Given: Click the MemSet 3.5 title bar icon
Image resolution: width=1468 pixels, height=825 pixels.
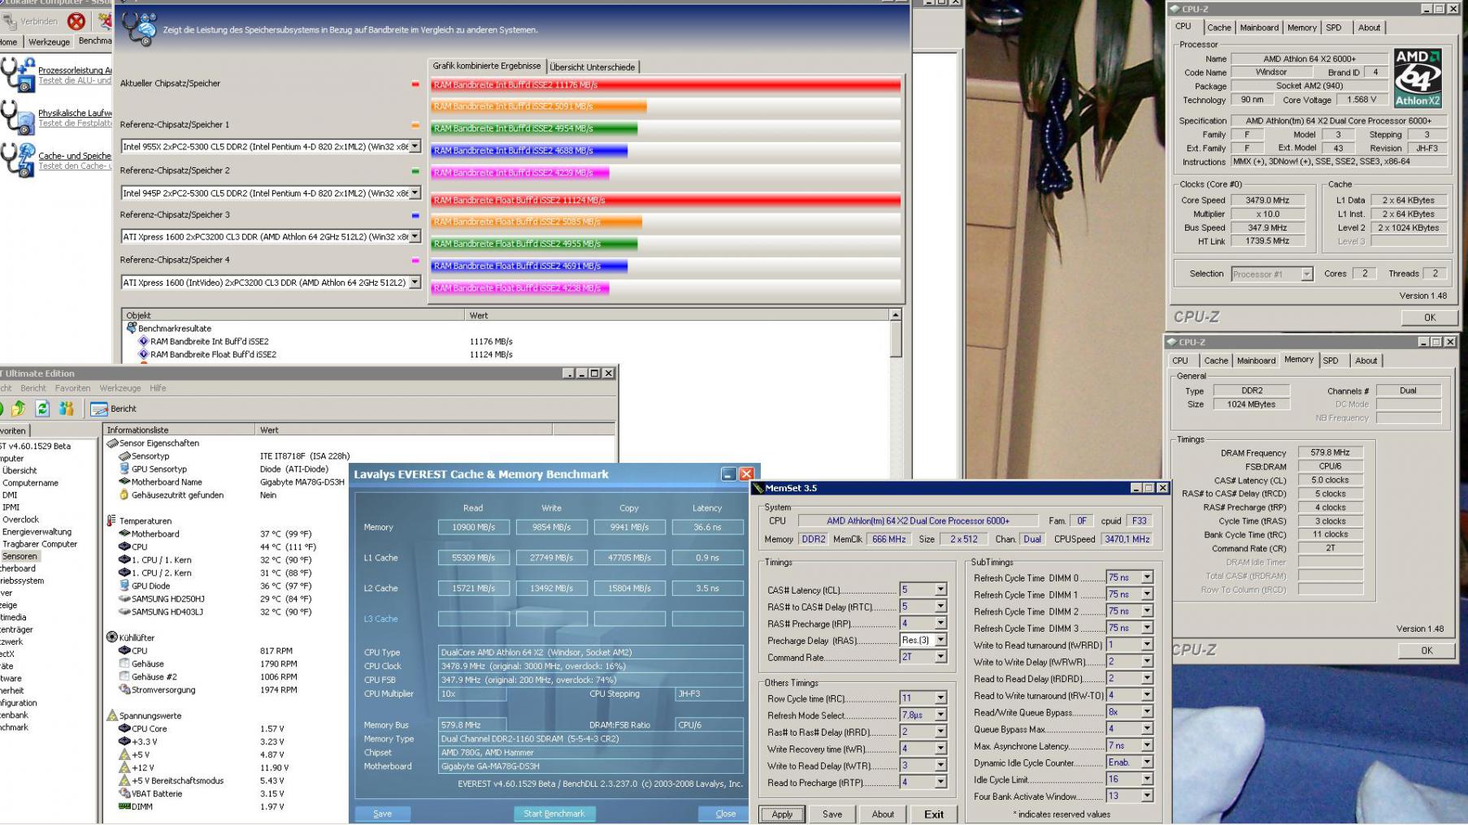Looking at the screenshot, I should (x=758, y=488).
